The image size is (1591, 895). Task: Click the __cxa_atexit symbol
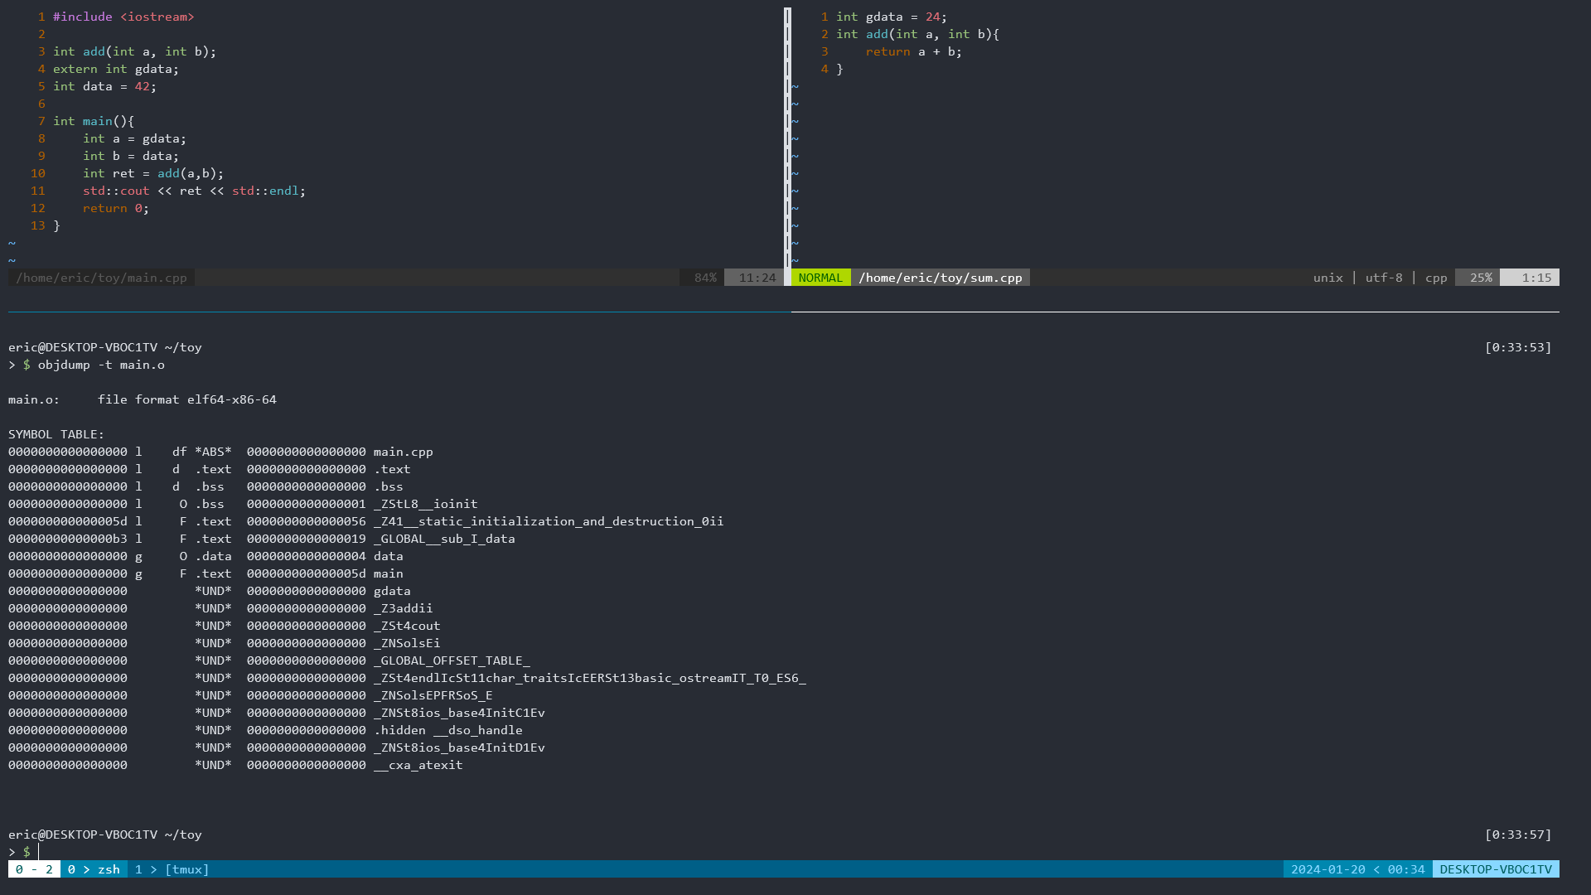(x=418, y=765)
